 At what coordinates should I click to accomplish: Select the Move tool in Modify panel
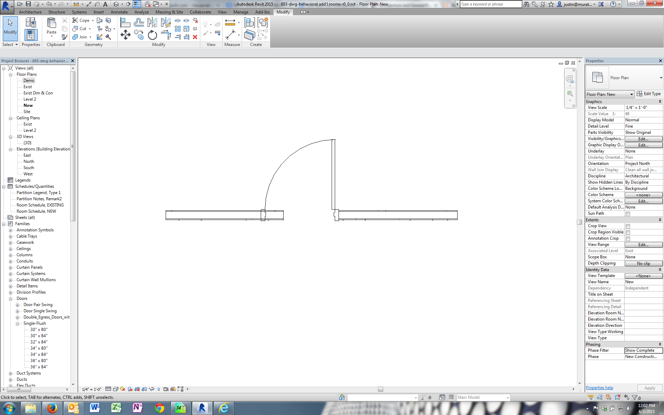[x=125, y=35]
